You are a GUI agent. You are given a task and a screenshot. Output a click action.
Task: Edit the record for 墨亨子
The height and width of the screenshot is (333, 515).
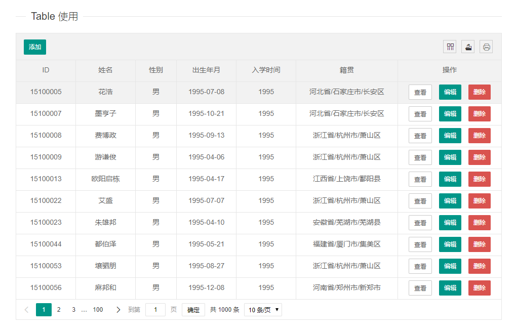450,114
